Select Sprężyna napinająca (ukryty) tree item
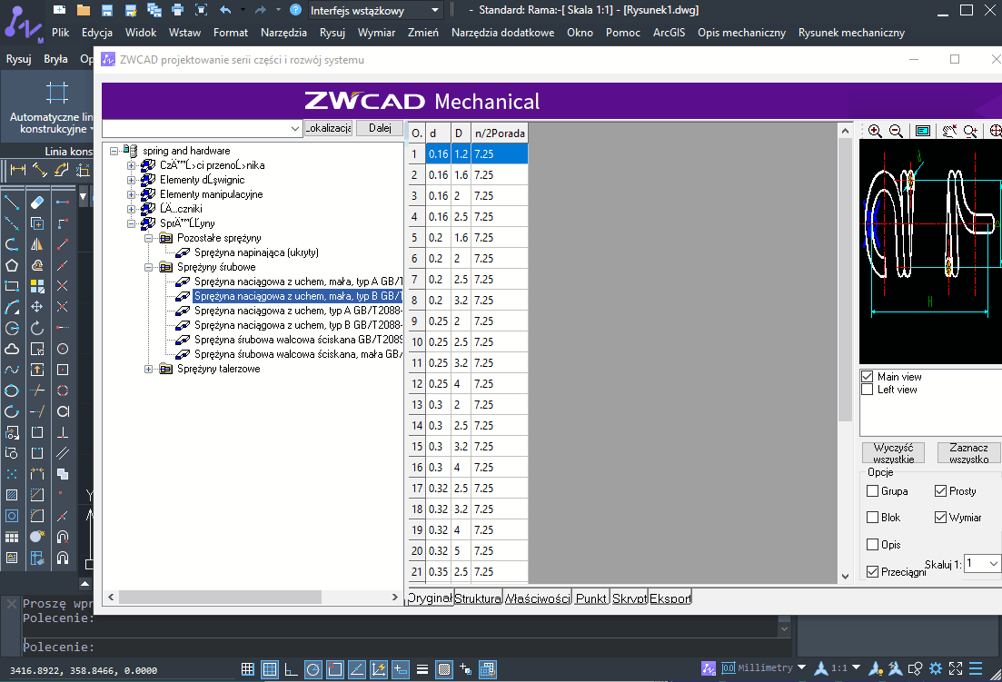The image size is (1002, 682). (256, 252)
